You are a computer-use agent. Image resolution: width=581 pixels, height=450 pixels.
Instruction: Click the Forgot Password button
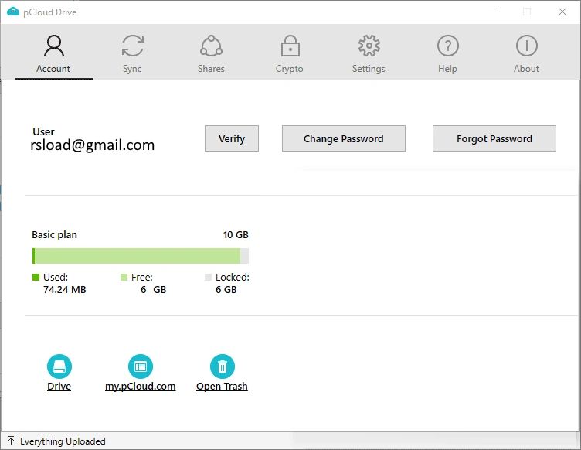pos(494,138)
